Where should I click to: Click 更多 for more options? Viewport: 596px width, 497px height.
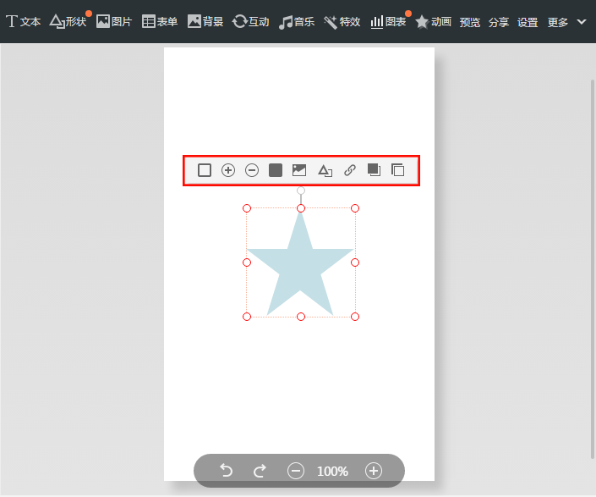pos(558,22)
